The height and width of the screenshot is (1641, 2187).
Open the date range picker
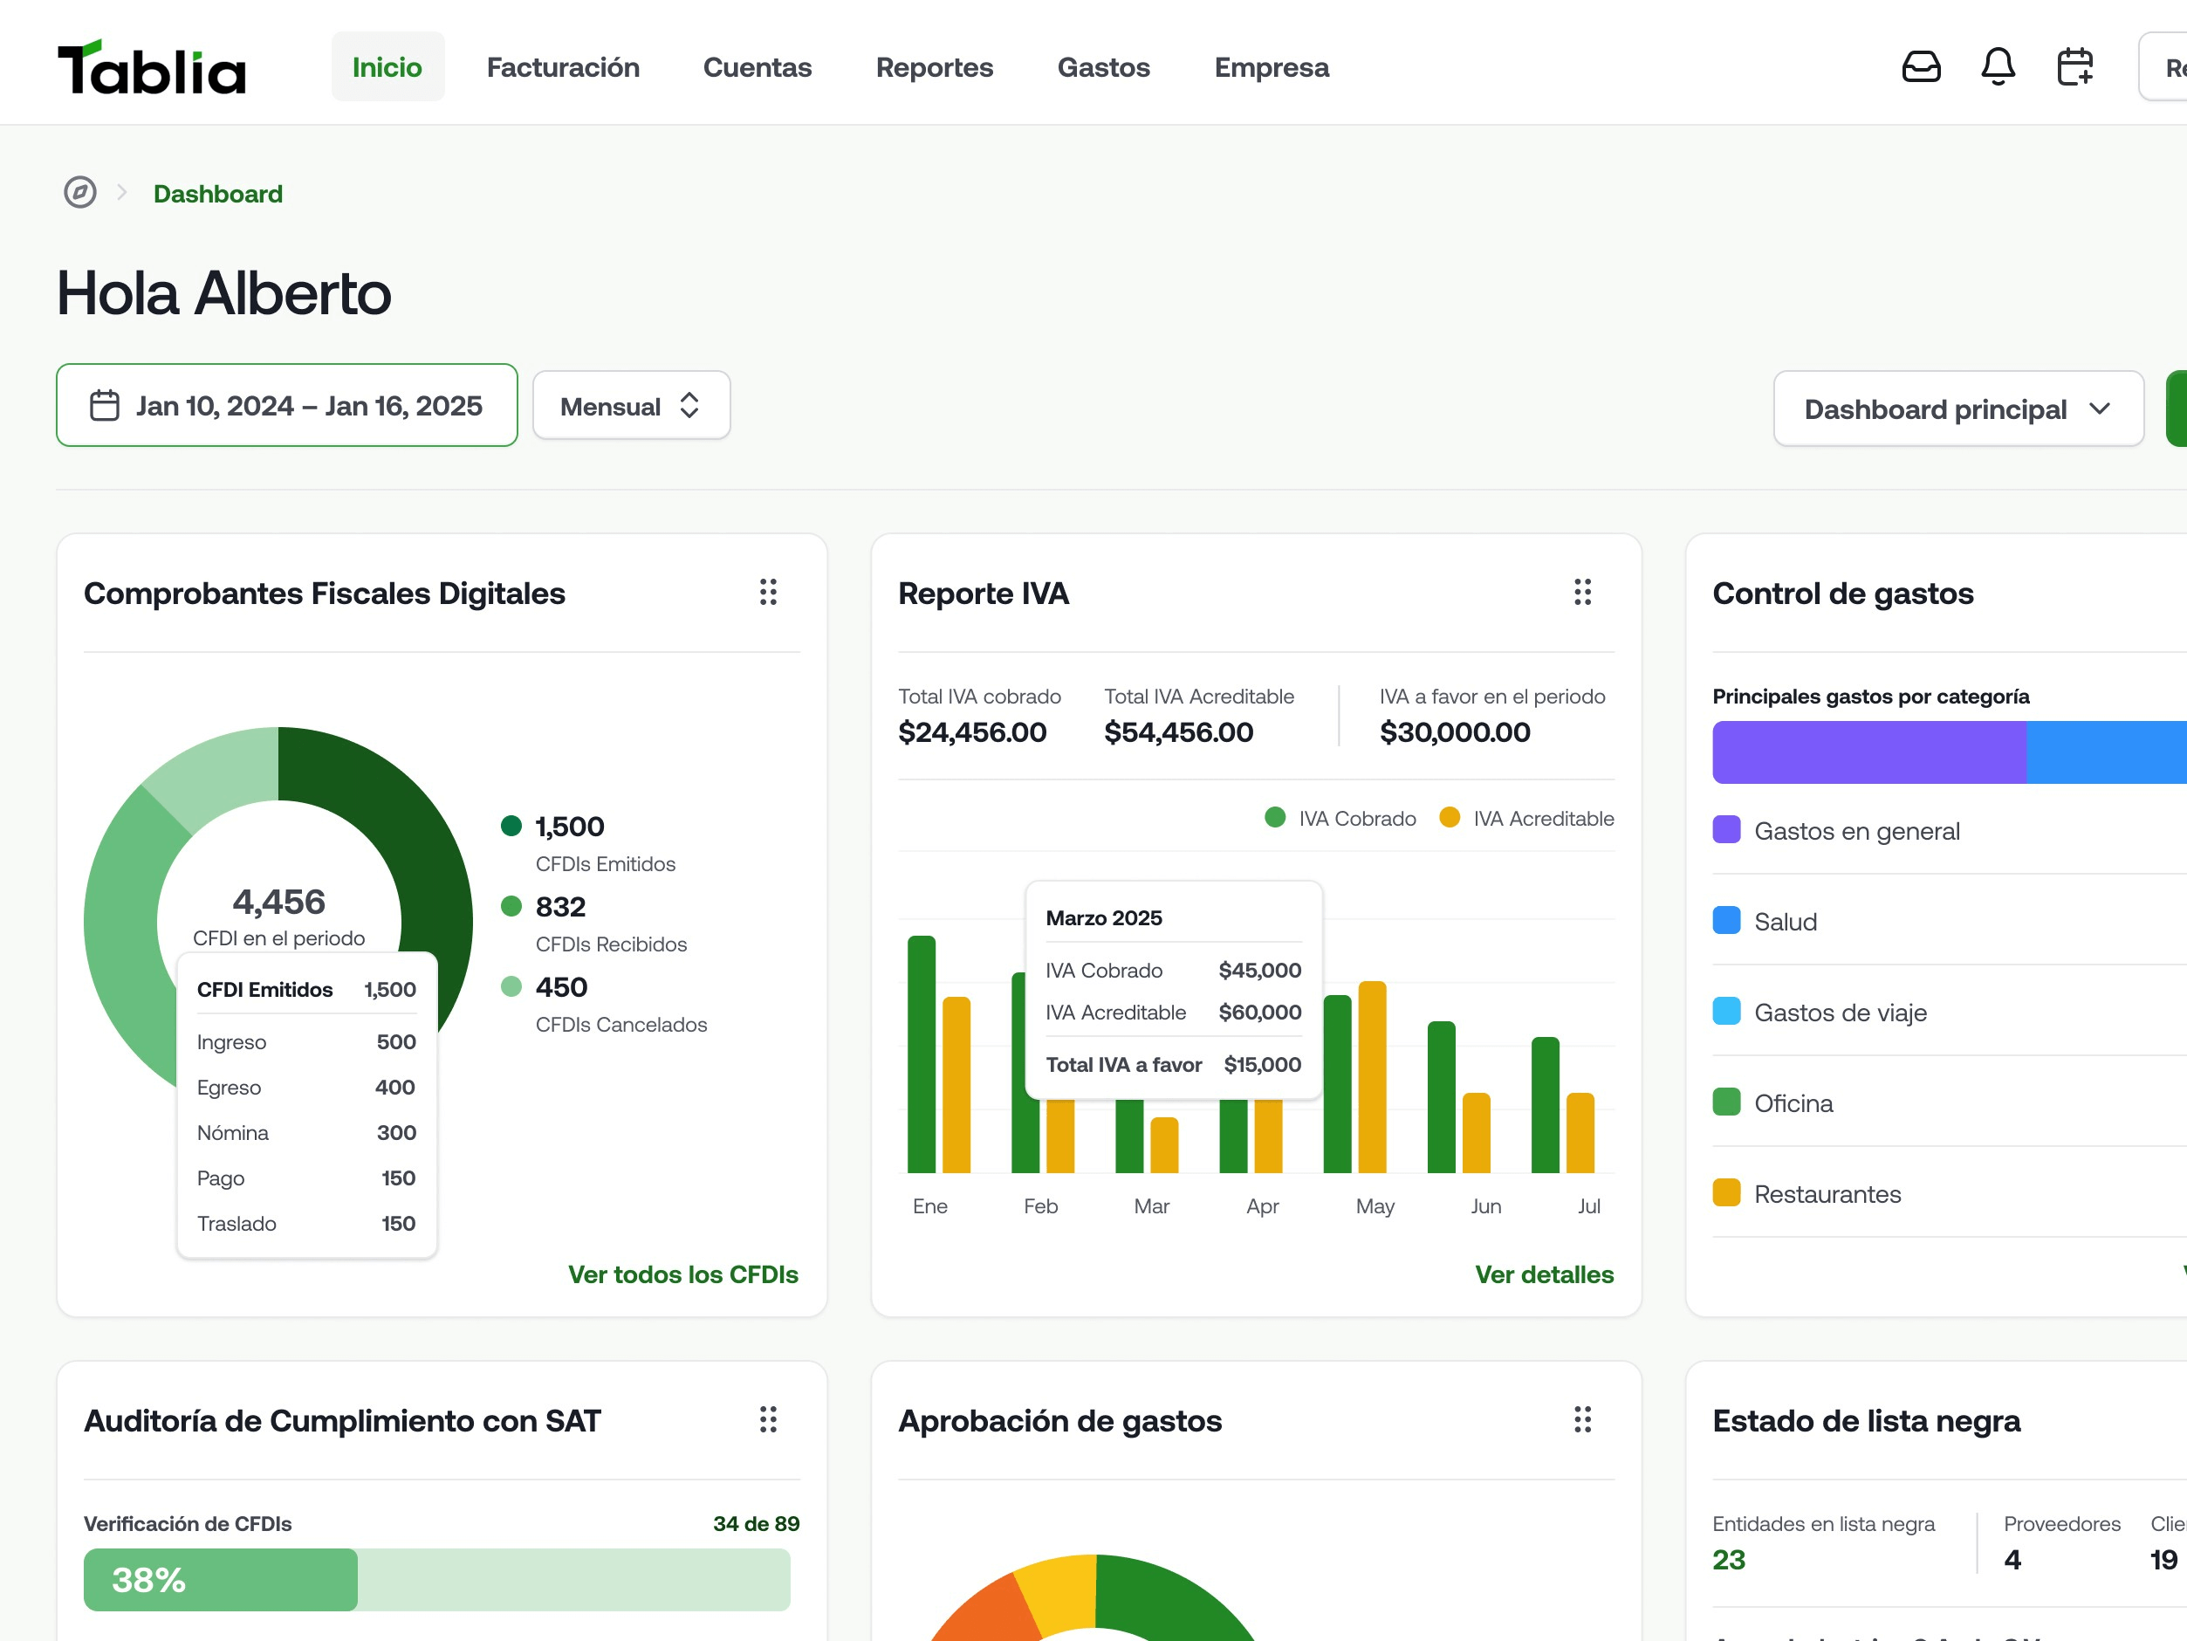click(287, 406)
